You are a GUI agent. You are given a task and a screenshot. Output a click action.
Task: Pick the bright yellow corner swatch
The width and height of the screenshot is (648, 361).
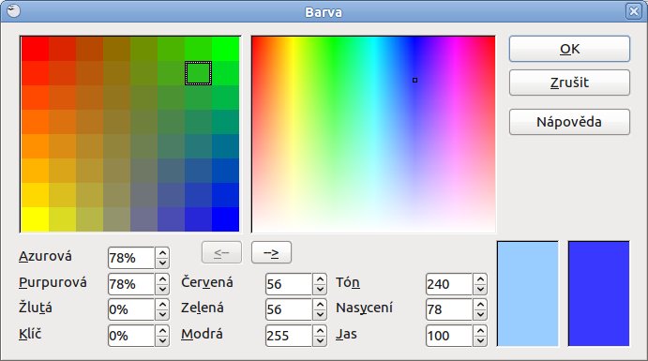coord(35,218)
